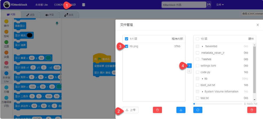This screenshot has width=263, height=119.
Task: Click the green flag hat block
Action: click(102, 59)
